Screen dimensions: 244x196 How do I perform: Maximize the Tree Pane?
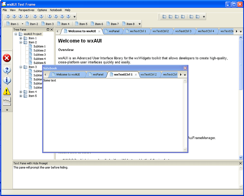pos(48,30)
